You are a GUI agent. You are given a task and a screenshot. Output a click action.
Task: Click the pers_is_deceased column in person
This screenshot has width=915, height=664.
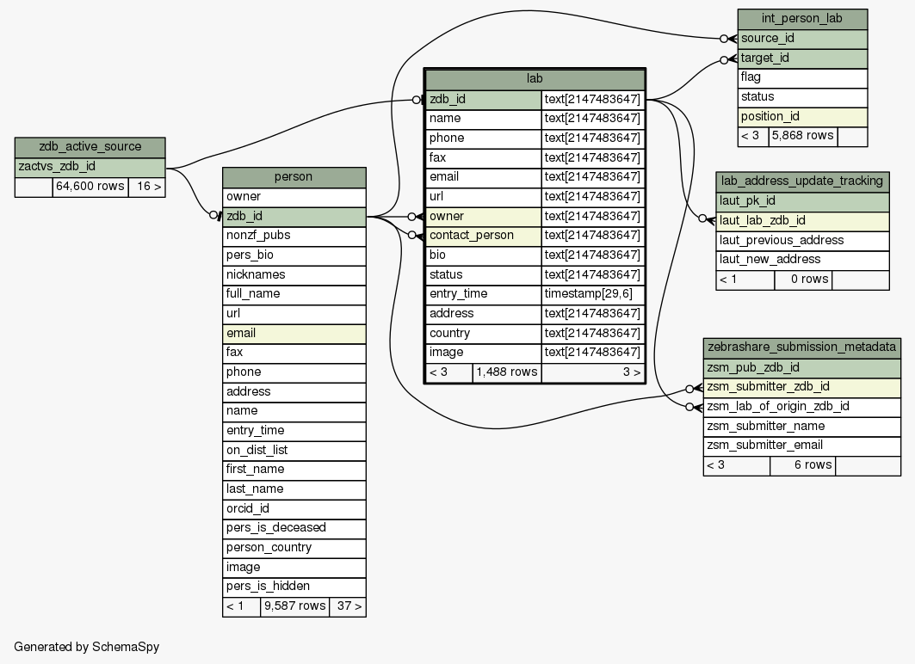pos(294,528)
